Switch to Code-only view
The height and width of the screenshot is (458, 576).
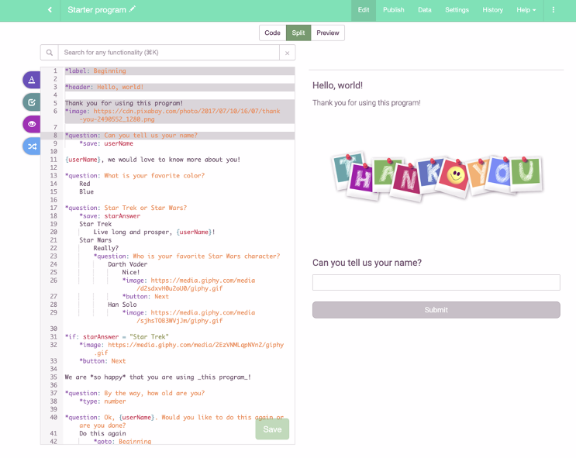tap(272, 33)
